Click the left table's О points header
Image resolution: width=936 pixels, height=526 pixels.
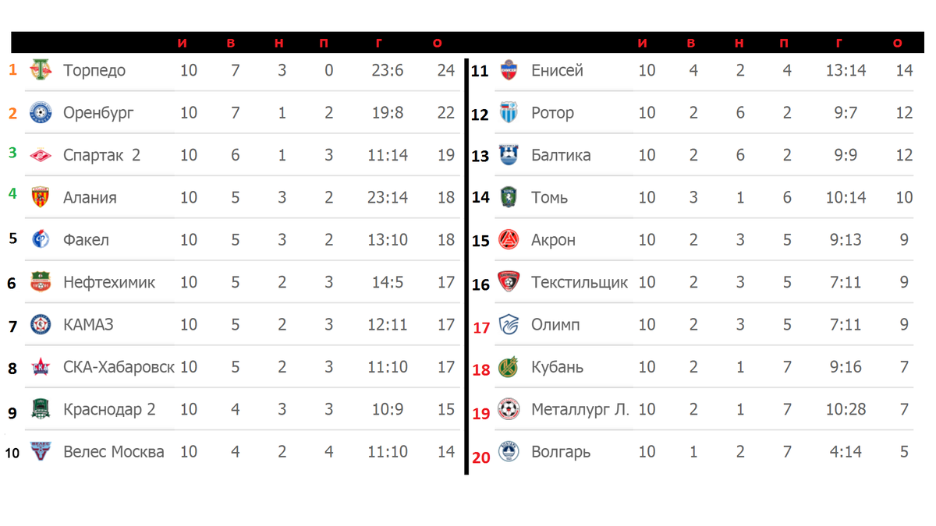[437, 44]
